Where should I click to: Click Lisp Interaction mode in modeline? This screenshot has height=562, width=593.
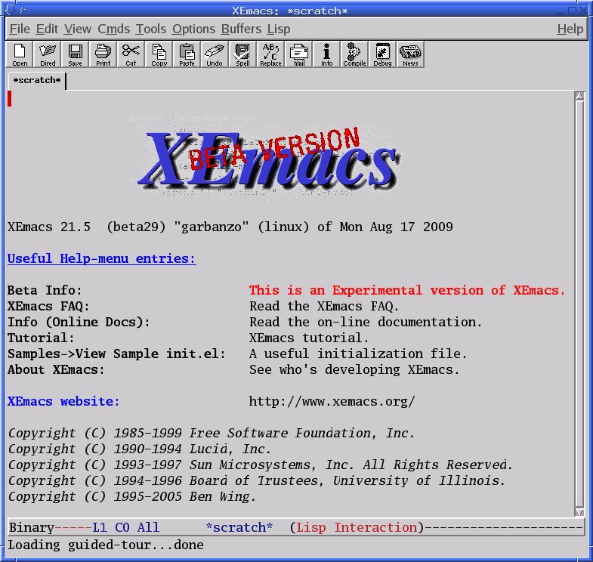coord(357,527)
